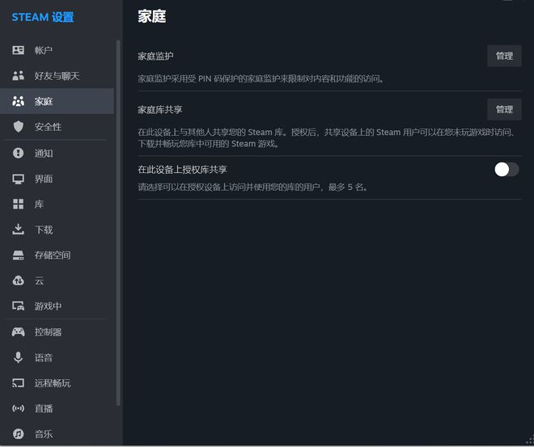The width and height of the screenshot is (534, 447).
Task: Click the 家庭 family group icon
Action: coord(18,101)
